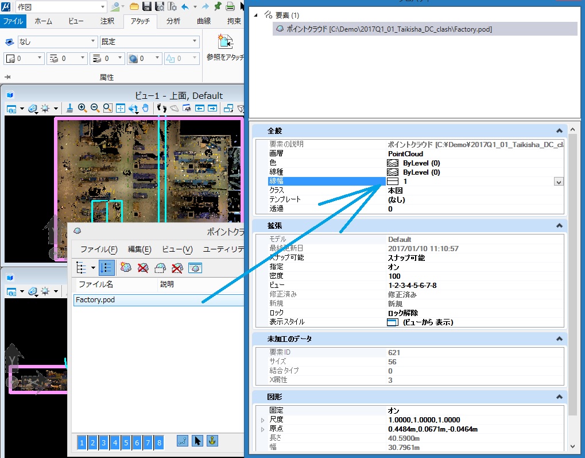Screen dimensions: 585x458
Task: Expand the 原点 property row
Action: 263,429
